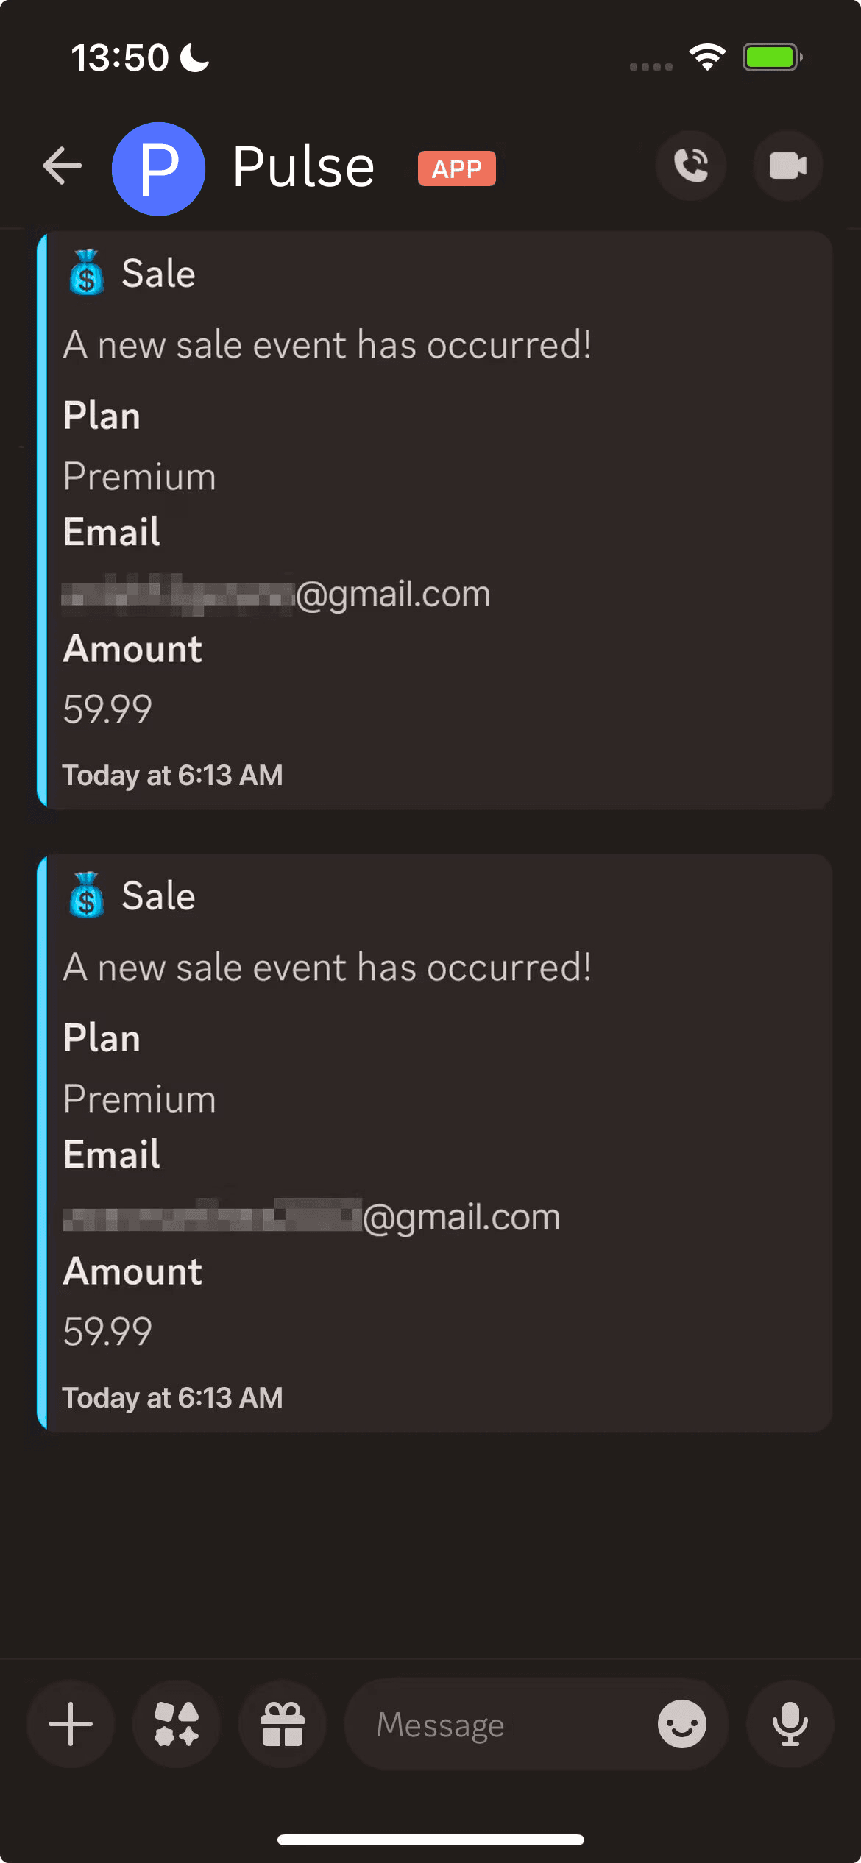Open the gift icon
This screenshot has width=861, height=1863.
click(283, 1724)
